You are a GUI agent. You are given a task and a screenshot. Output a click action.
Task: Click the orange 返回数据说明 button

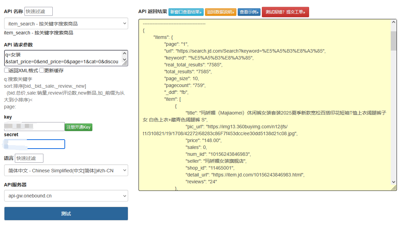[x=221, y=12]
